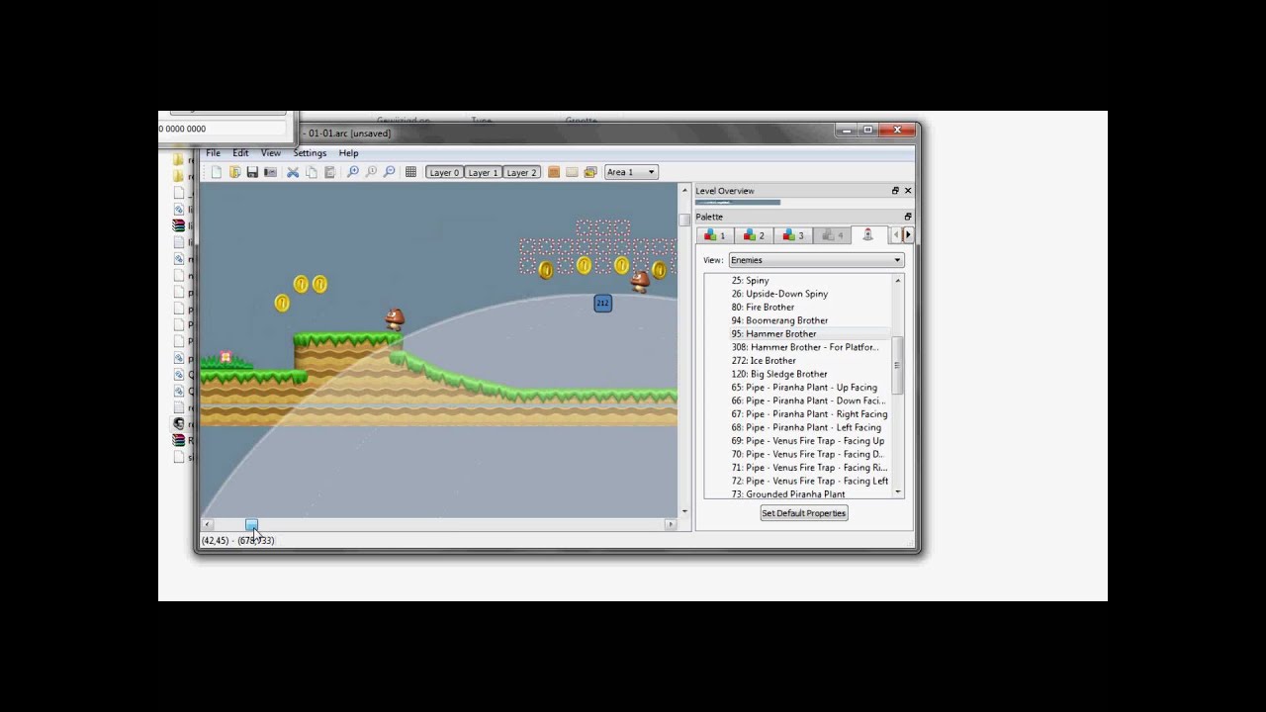Image resolution: width=1266 pixels, height=712 pixels.
Task: Open the View Enemies dropdown
Action: [x=816, y=260]
